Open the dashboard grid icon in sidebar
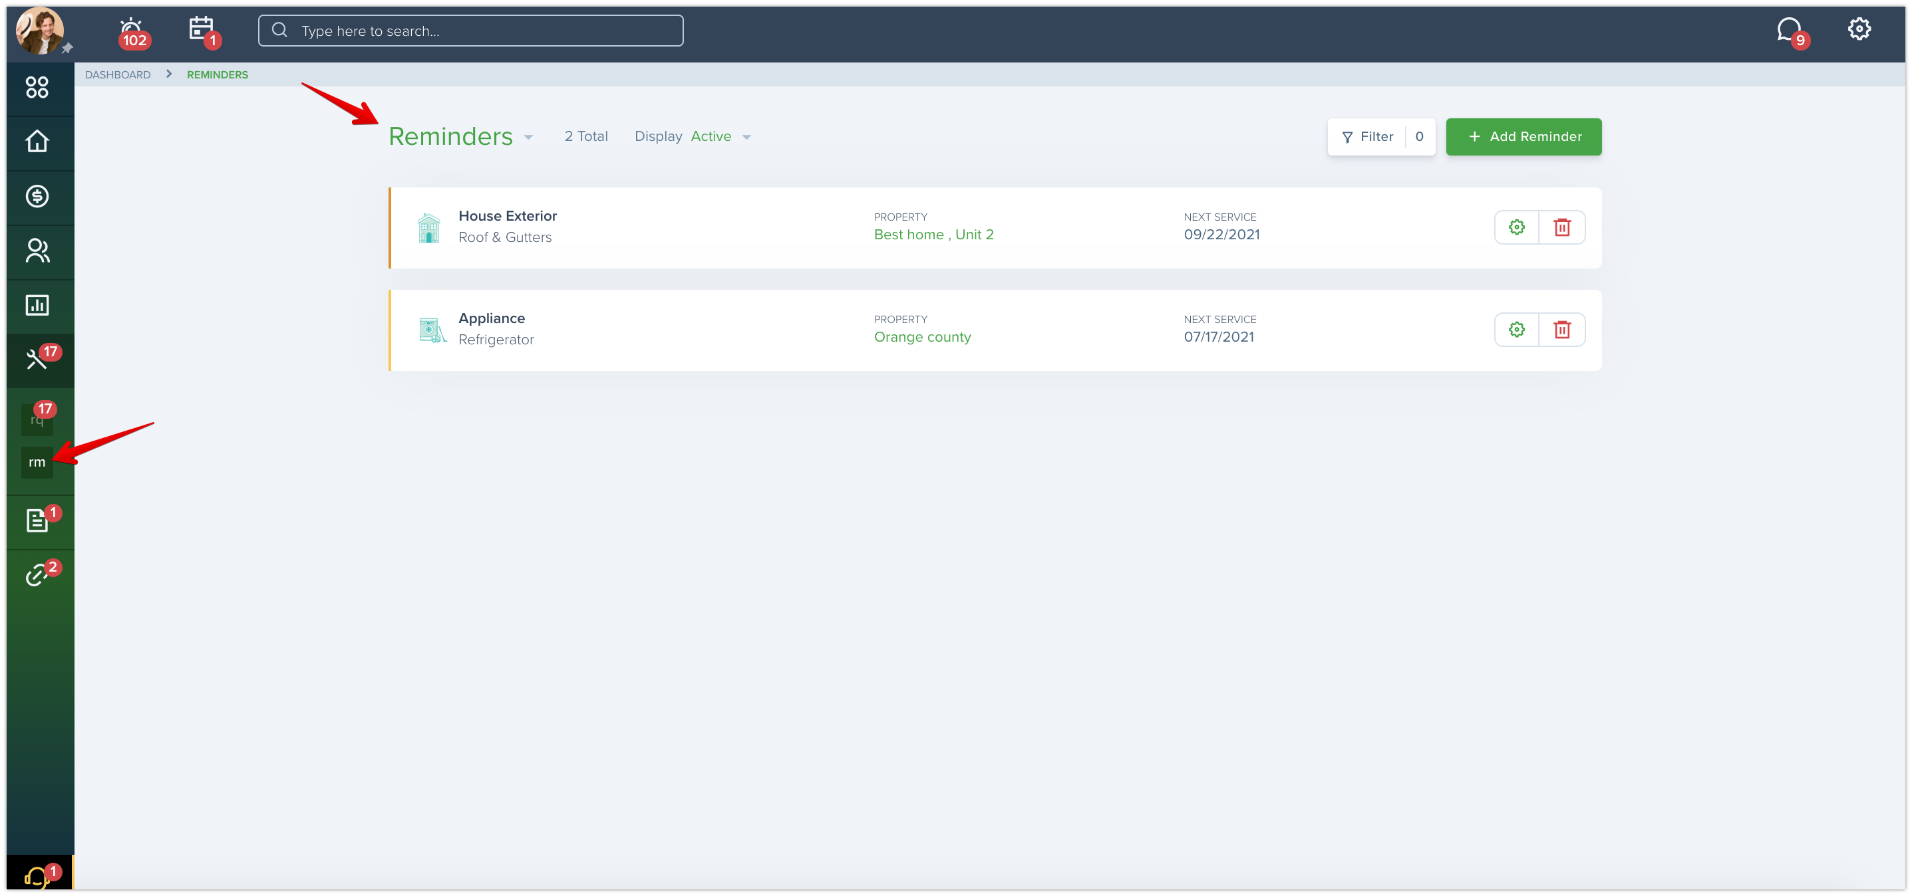The height and width of the screenshot is (896, 1912). pos(37,88)
